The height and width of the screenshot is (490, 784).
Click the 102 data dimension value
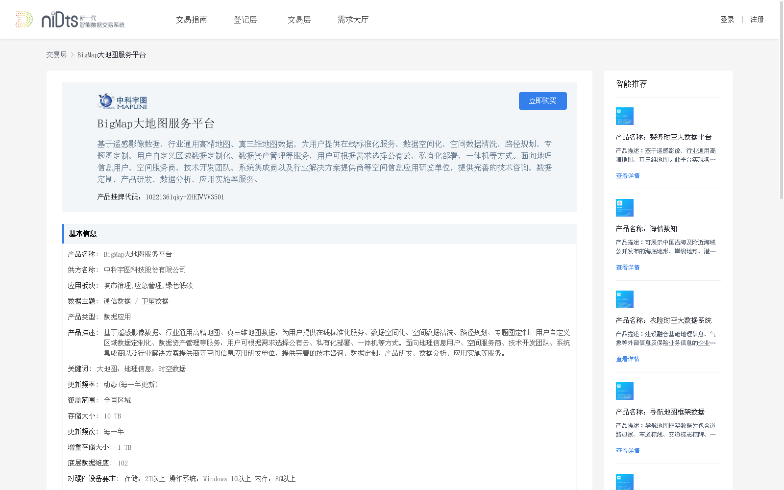[x=122, y=463]
